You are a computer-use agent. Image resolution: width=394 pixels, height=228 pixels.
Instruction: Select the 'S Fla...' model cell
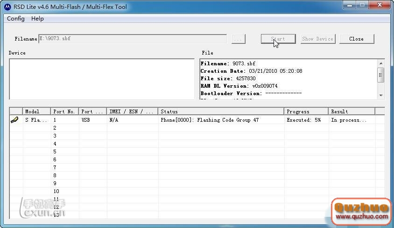tap(36, 120)
